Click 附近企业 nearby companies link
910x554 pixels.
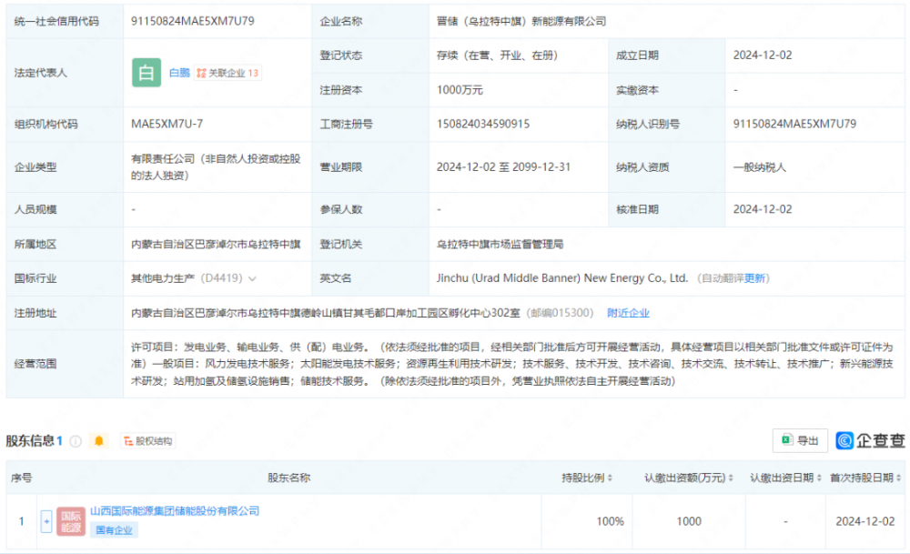pyautogui.click(x=628, y=313)
